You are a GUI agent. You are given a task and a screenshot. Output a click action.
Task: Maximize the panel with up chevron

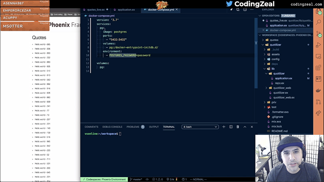(245, 127)
